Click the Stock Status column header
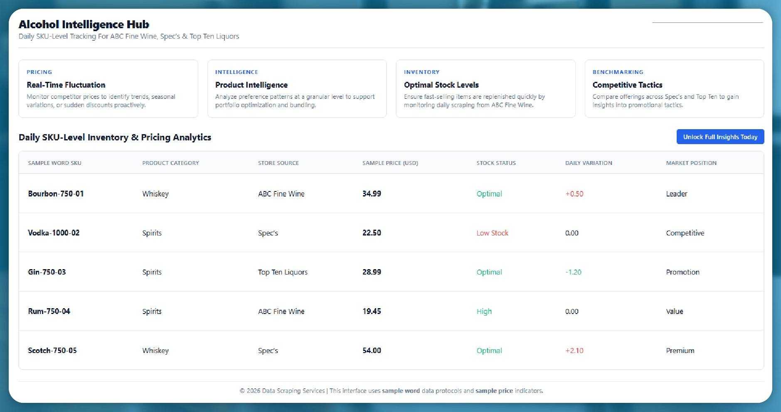781x412 pixels. [496, 163]
